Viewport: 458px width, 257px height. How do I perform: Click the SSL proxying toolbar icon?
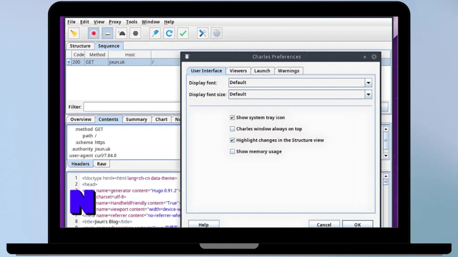point(107,33)
